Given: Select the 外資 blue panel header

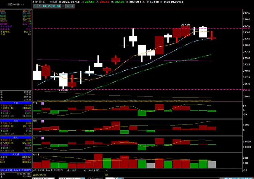Looking at the screenshot, I should click(16, 103).
